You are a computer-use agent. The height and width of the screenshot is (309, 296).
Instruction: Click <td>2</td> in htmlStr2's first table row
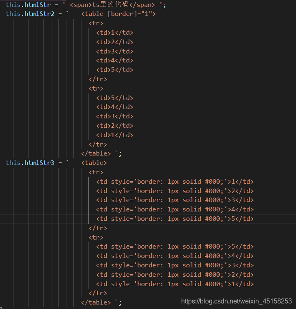(114, 42)
